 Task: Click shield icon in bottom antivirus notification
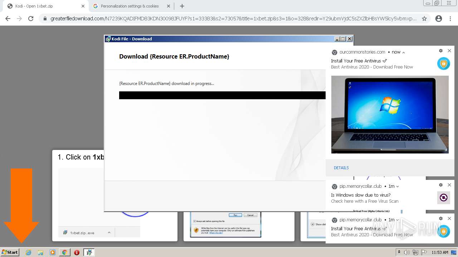444,231
